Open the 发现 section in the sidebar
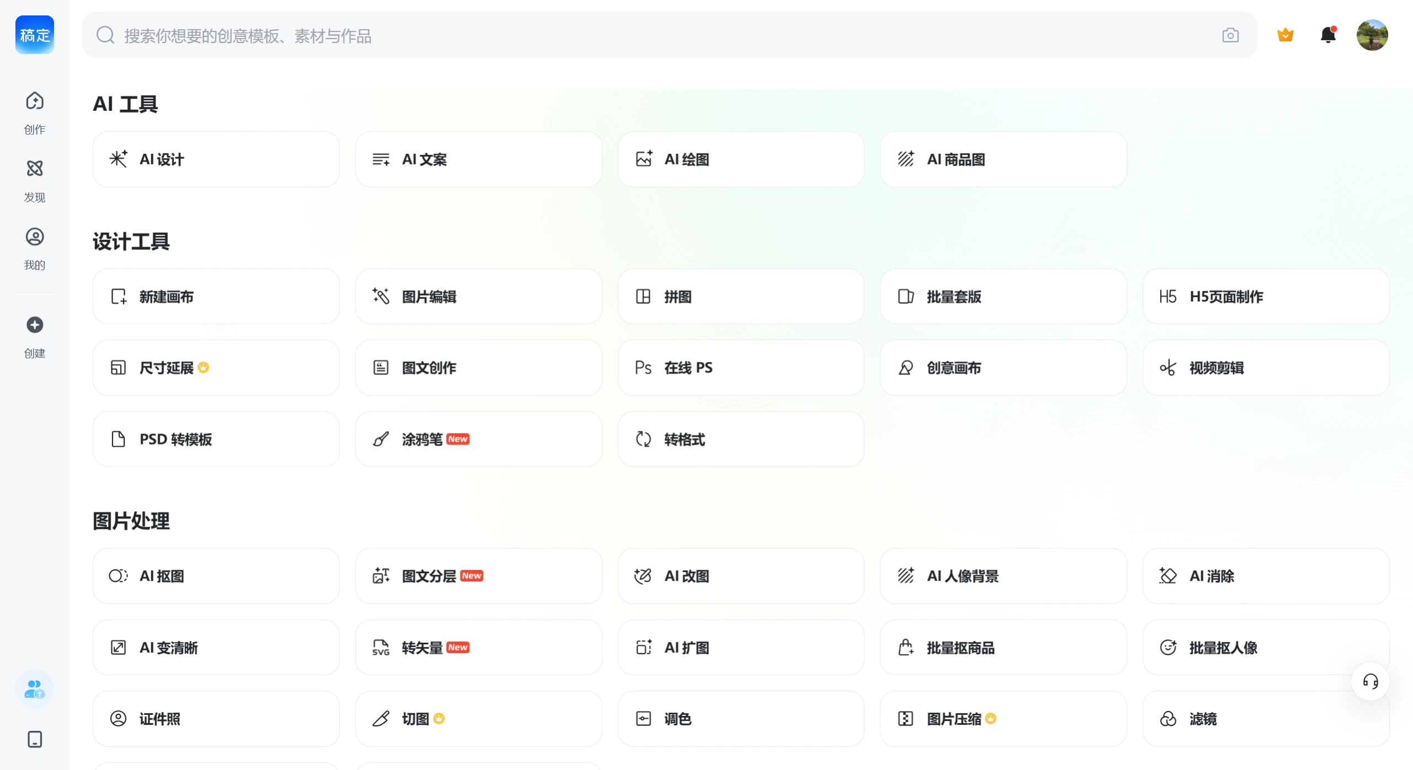The height and width of the screenshot is (770, 1413). coord(34,179)
